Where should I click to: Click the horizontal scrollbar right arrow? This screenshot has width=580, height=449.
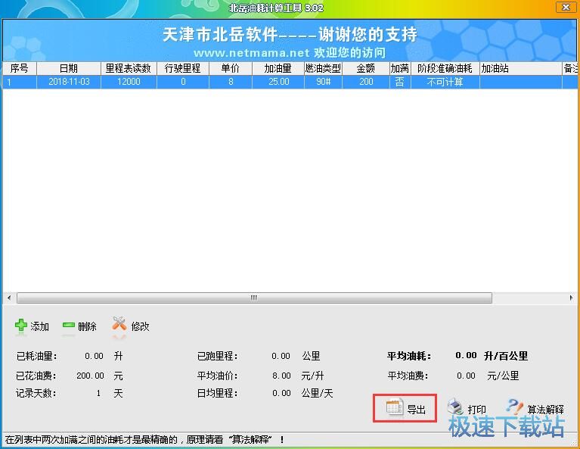(571, 298)
